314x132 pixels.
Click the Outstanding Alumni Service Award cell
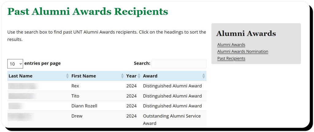172,119
